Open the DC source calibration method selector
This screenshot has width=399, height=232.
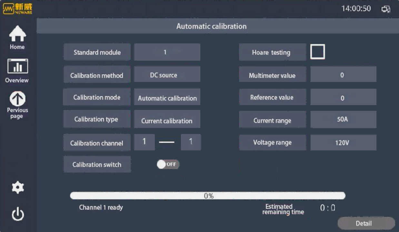pyautogui.click(x=167, y=75)
